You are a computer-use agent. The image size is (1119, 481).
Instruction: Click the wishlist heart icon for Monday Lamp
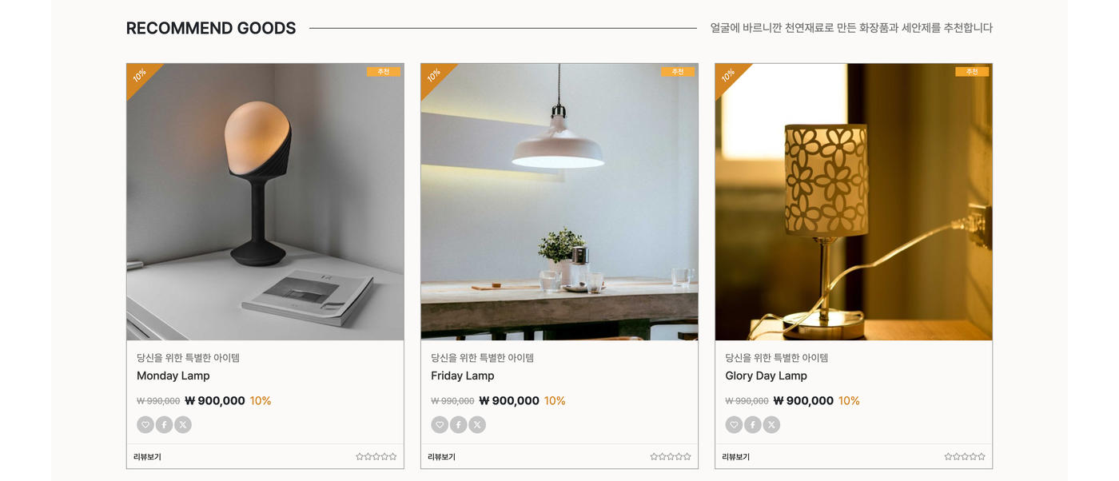click(x=145, y=425)
